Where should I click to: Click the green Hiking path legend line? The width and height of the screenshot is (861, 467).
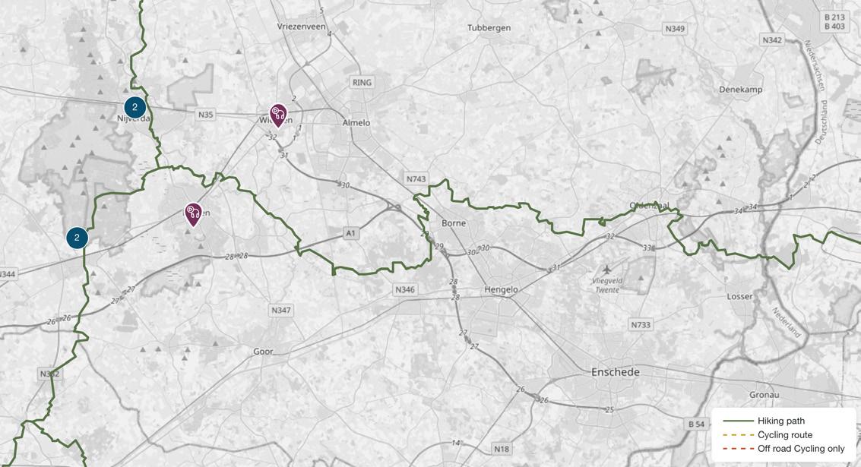pos(738,421)
